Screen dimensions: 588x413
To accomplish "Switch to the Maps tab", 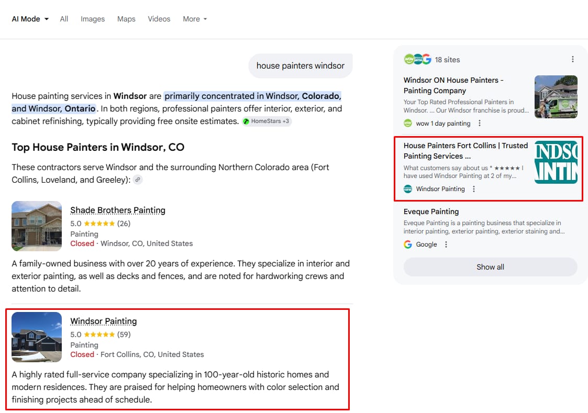I will (x=126, y=19).
